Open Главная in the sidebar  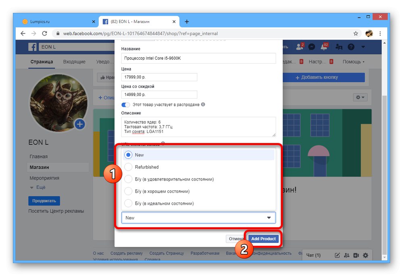(39, 156)
